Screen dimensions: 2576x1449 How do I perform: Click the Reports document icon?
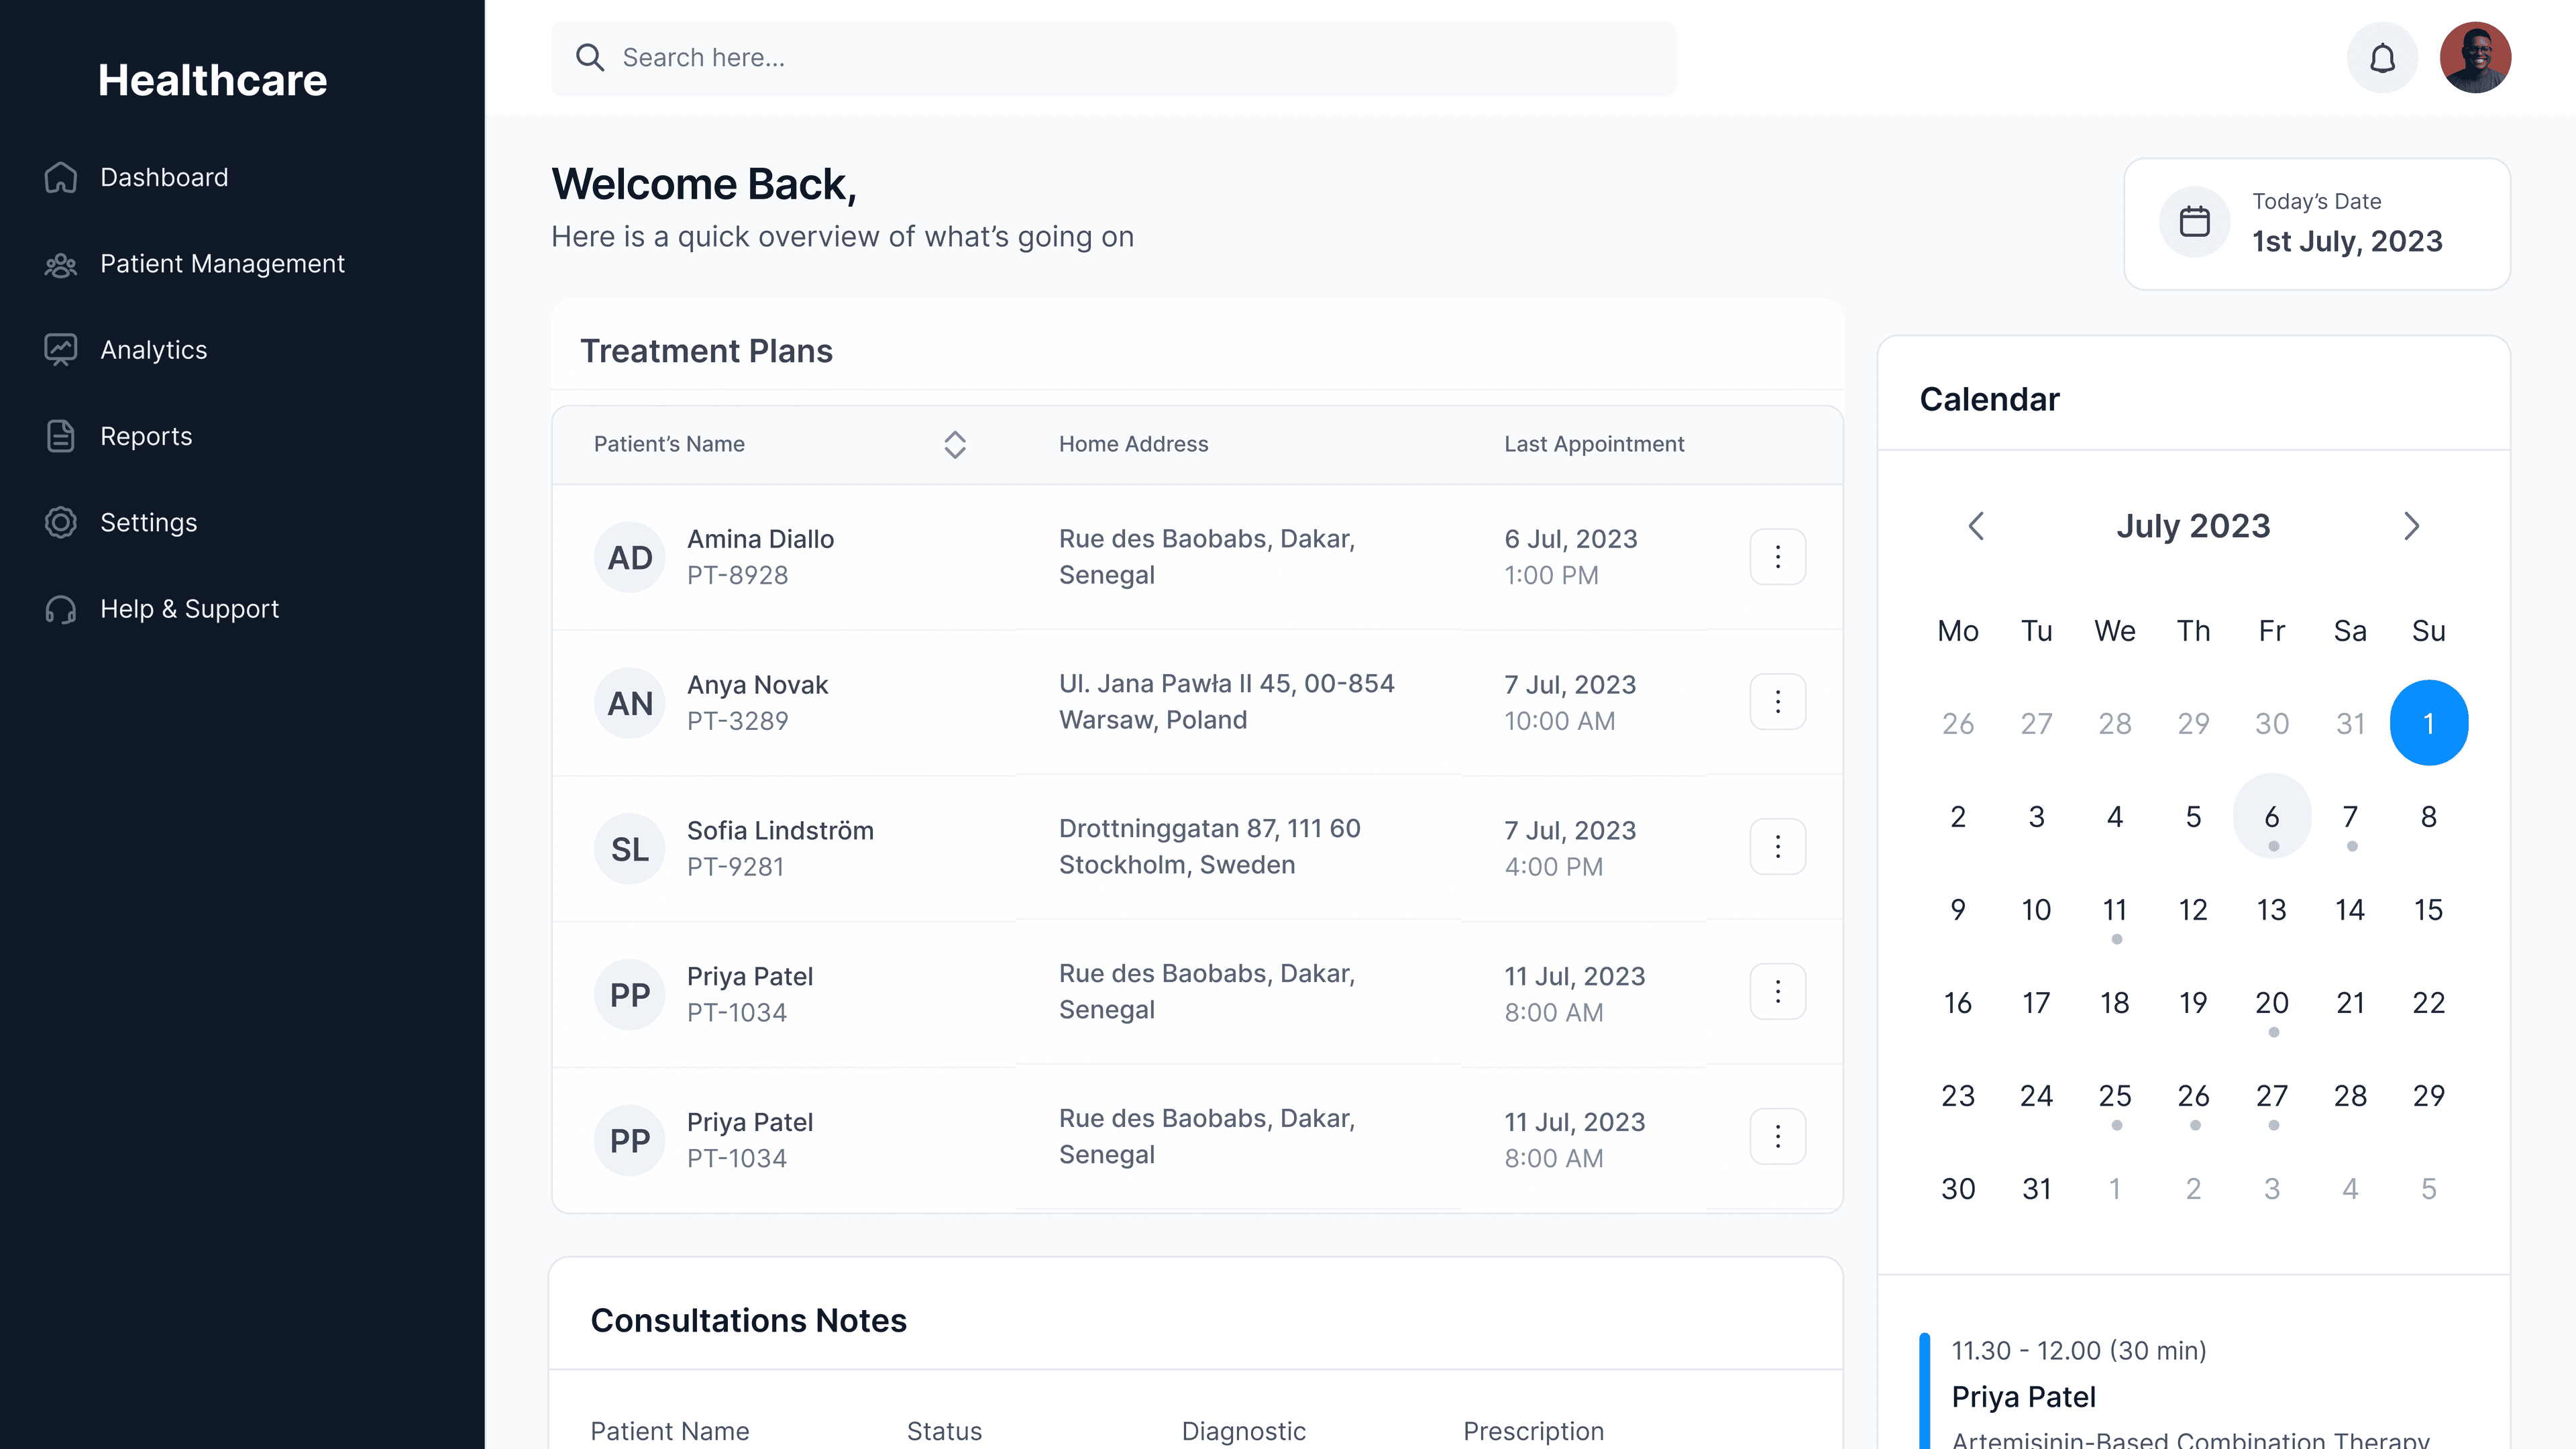click(61, 436)
